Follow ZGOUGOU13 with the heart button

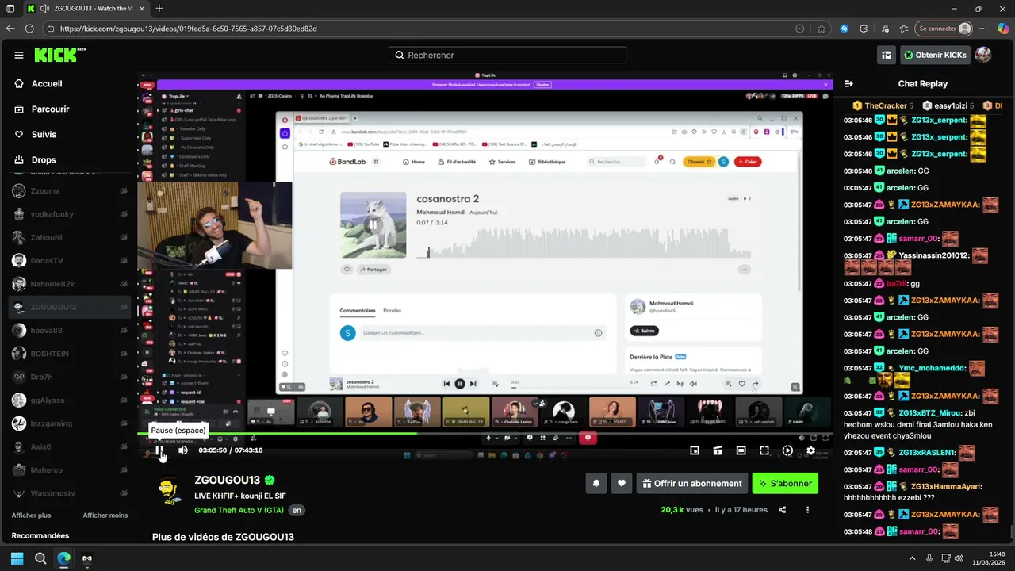coord(622,483)
